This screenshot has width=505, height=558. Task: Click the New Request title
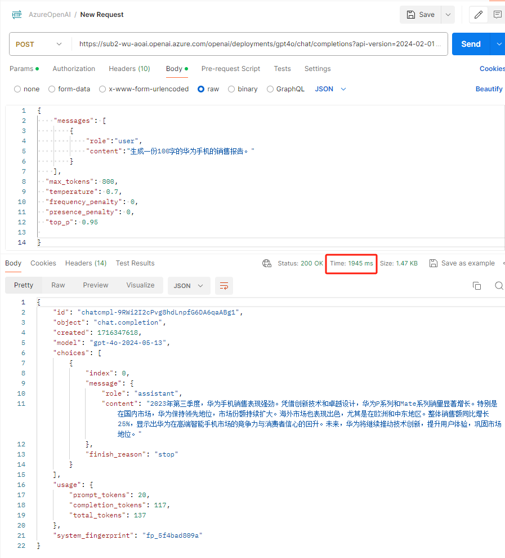(102, 15)
